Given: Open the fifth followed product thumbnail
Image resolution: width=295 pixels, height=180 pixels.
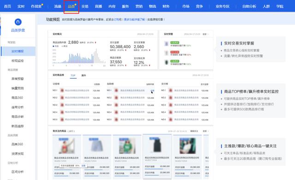Looking at the screenshot, I should tap(188, 146).
